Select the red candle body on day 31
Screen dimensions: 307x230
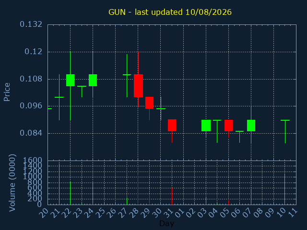pos(172,125)
